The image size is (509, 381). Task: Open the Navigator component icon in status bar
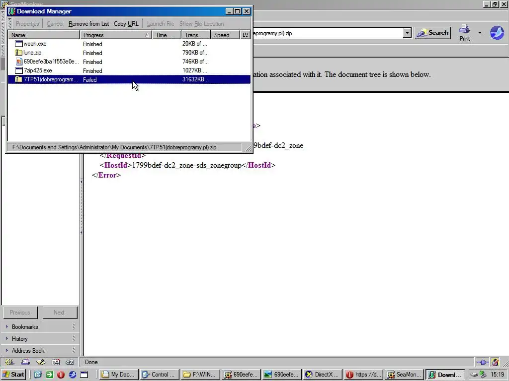click(x=9, y=362)
